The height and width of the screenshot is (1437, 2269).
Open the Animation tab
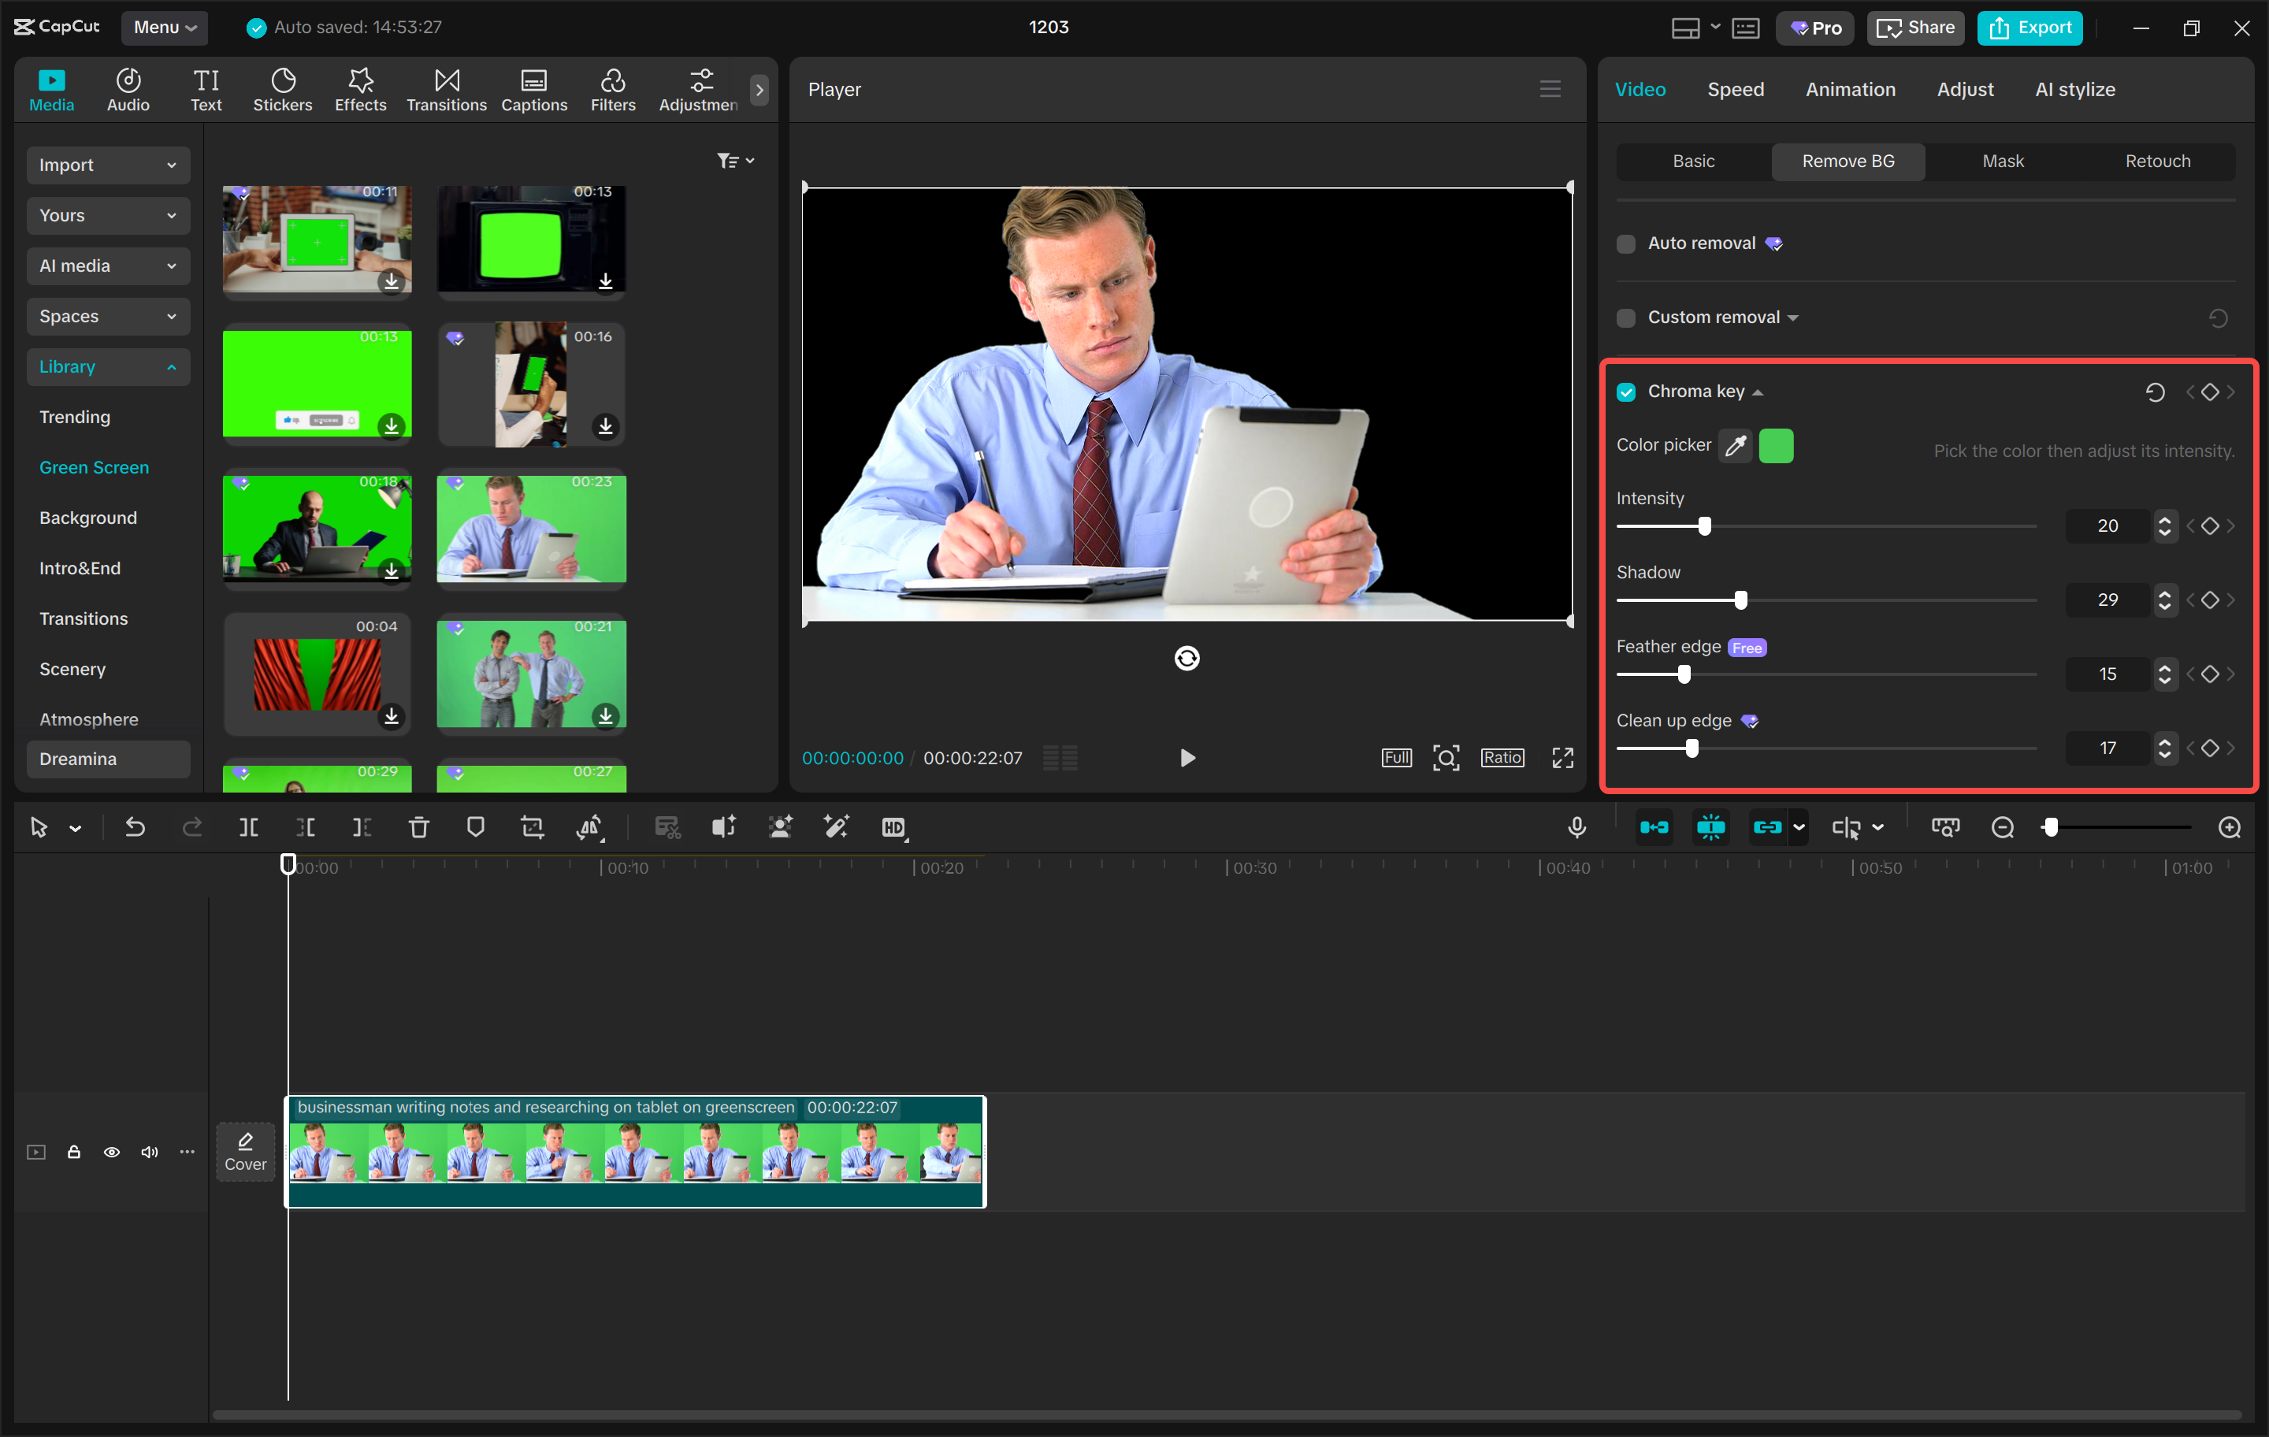click(x=1850, y=88)
